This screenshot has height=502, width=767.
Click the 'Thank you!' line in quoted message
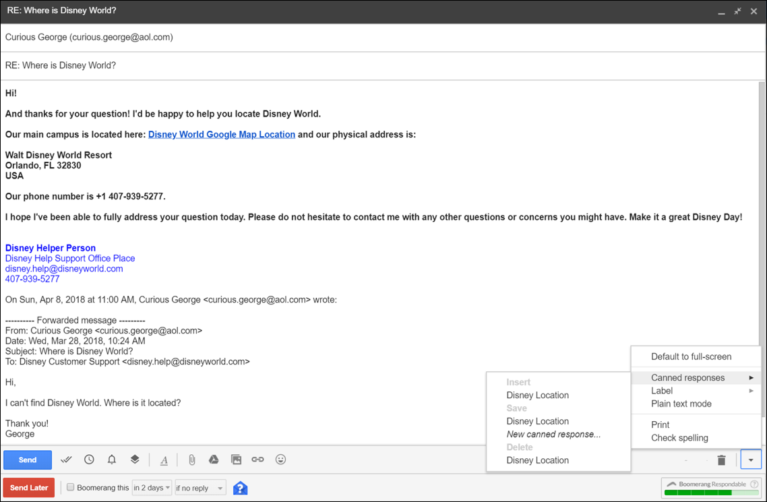(x=27, y=423)
